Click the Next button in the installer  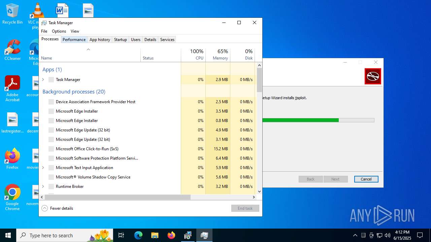[x=335, y=179]
